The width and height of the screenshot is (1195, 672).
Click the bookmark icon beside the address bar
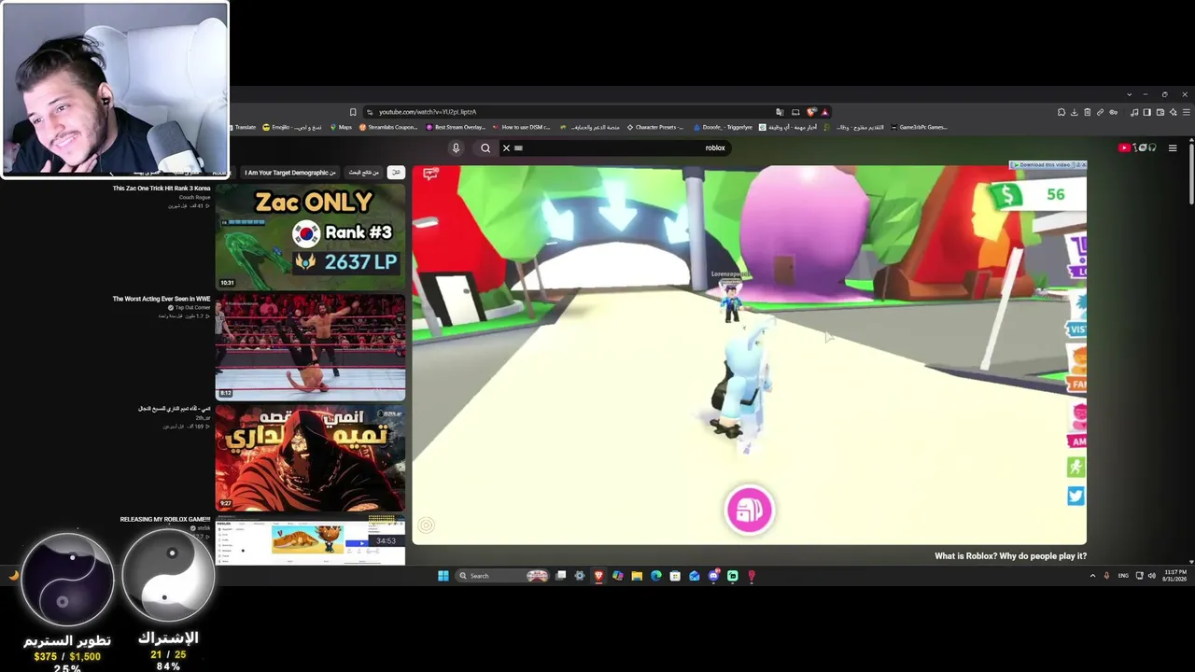353,112
